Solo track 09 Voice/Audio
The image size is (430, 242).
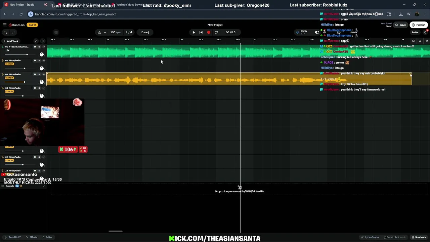(x=39, y=157)
